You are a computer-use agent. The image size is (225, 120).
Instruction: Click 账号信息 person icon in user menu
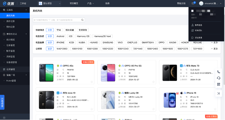pos(193,25)
